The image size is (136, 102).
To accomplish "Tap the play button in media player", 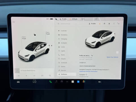I will [26, 76].
